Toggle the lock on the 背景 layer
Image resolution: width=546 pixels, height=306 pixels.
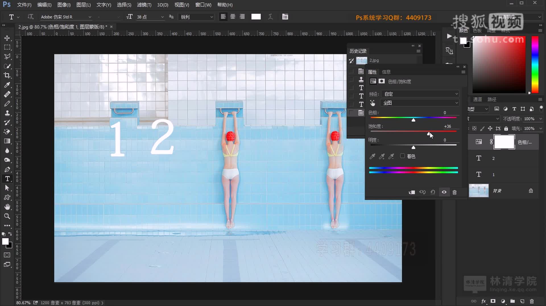[x=531, y=191]
